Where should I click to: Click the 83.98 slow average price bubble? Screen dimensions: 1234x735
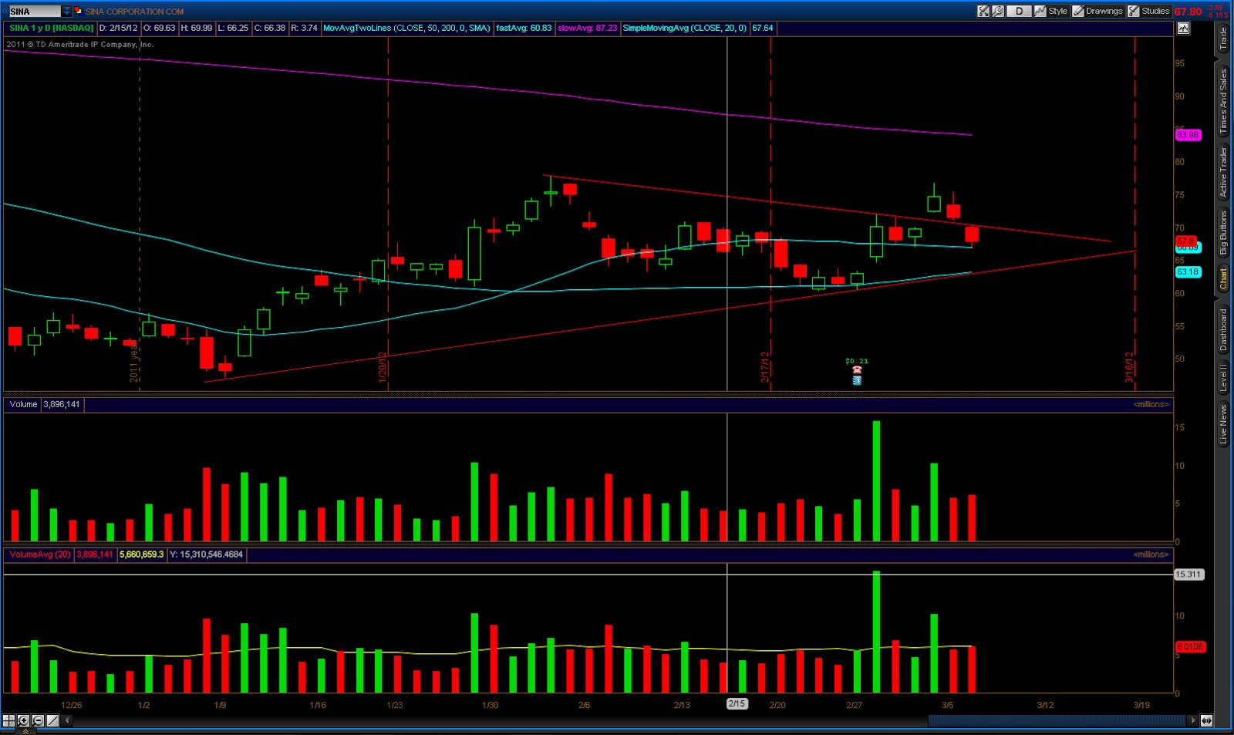(1188, 135)
